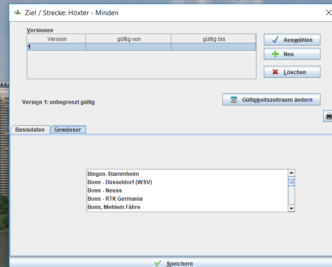Viewport: 332px width, 267px height.
Task: Pick Bonn - RTK Germania from list
Action: click(x=115, y=199)
